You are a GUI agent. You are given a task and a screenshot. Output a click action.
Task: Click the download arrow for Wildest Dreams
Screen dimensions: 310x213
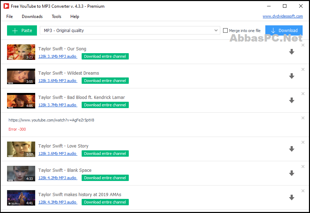(292, 76)
